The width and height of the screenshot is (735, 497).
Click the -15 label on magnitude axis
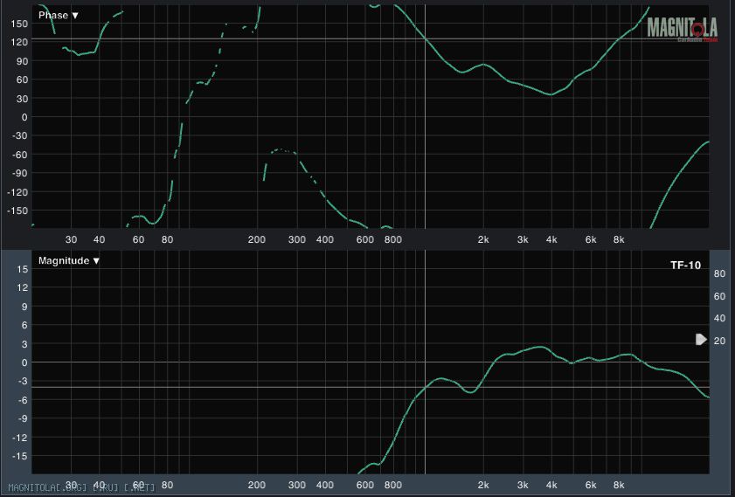click(21, 456)
